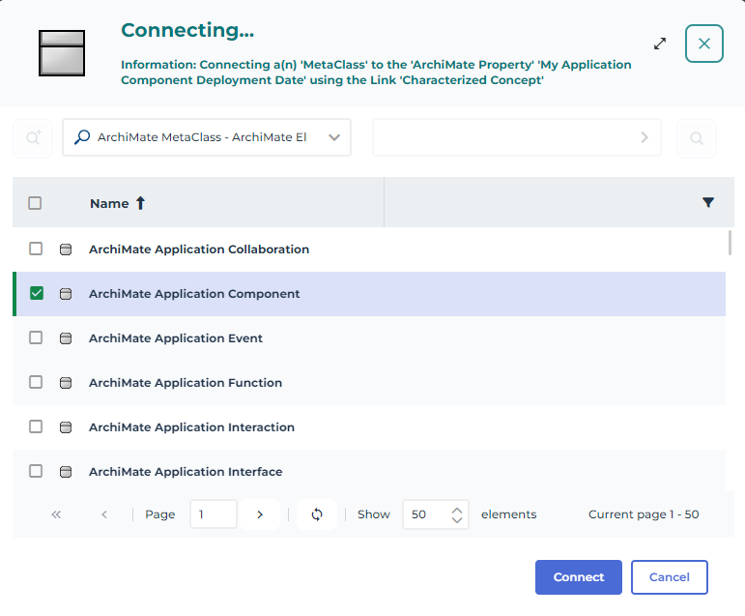Select the ArchiMate Application Event row
The image size is (745, 616).
(176, 338)
